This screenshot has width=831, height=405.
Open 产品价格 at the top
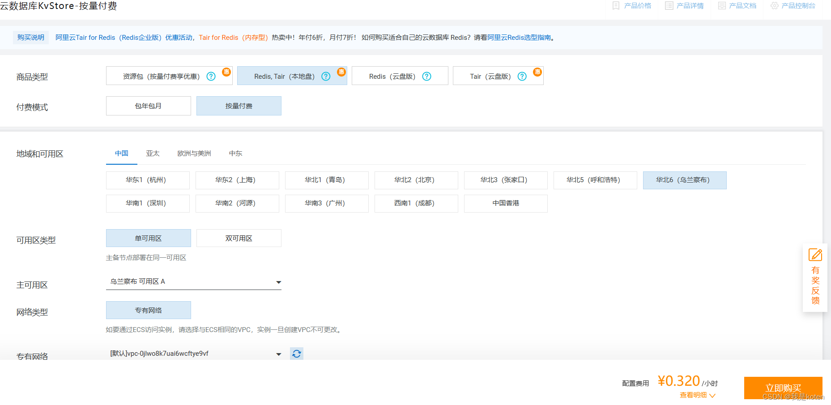[632, 6]
